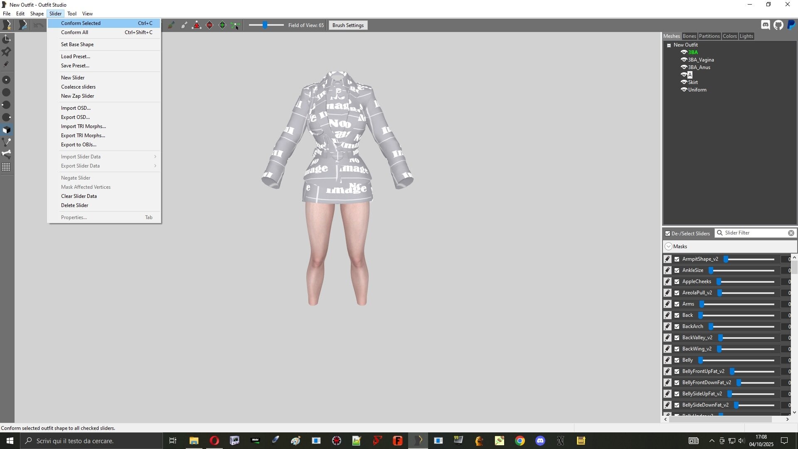
Task: Toggle visibility of 3BA_Vagina mesh
Action: point(684,60)
